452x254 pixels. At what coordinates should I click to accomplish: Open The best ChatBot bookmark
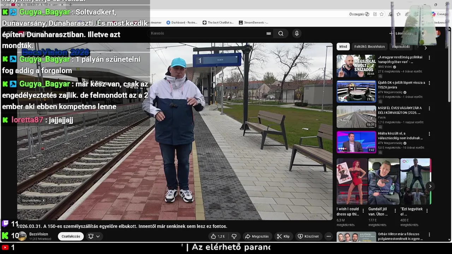pyautogui.click(x=218, y=23)
